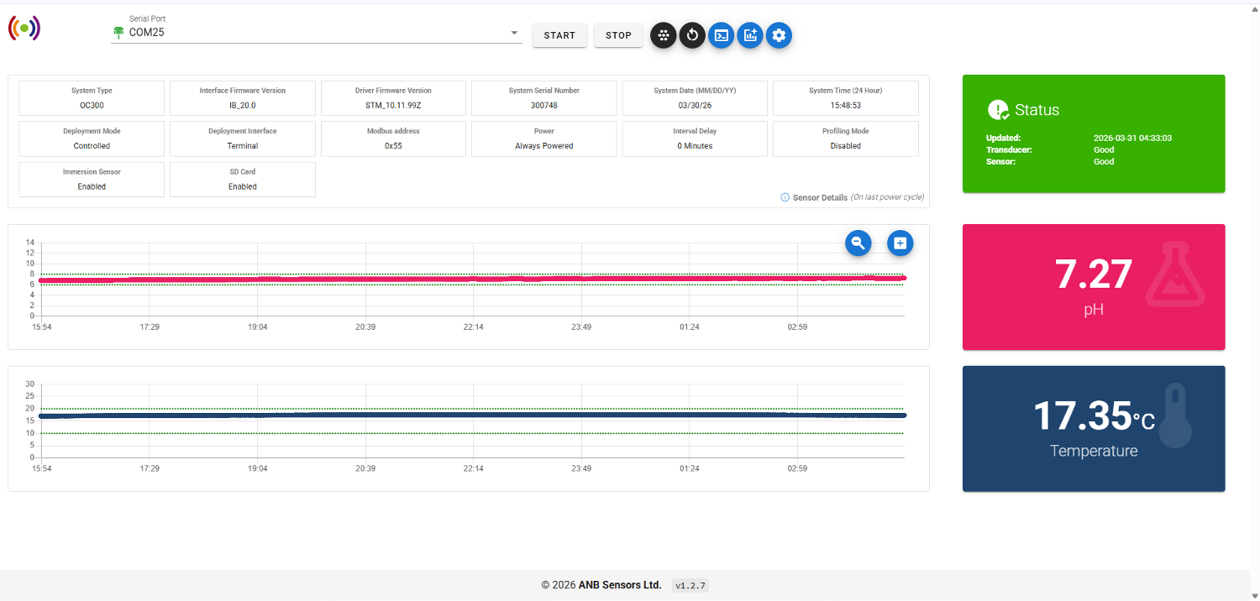
Task: Open the terminal console icon
Action: (721, 35)
